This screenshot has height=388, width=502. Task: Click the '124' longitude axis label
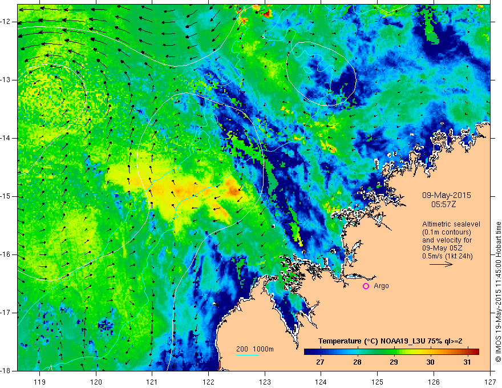coord(321,382)
